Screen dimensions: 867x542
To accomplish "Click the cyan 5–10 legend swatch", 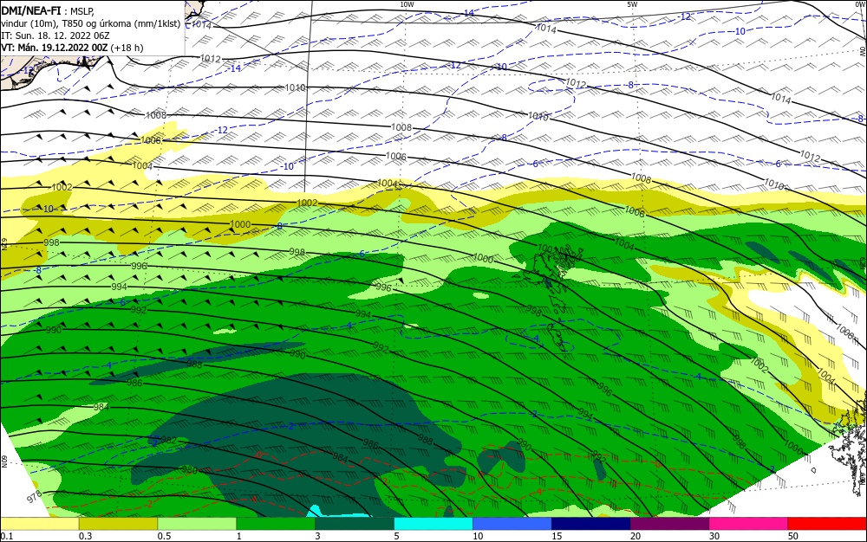I will pyautogui.click(x=433, y=524).
